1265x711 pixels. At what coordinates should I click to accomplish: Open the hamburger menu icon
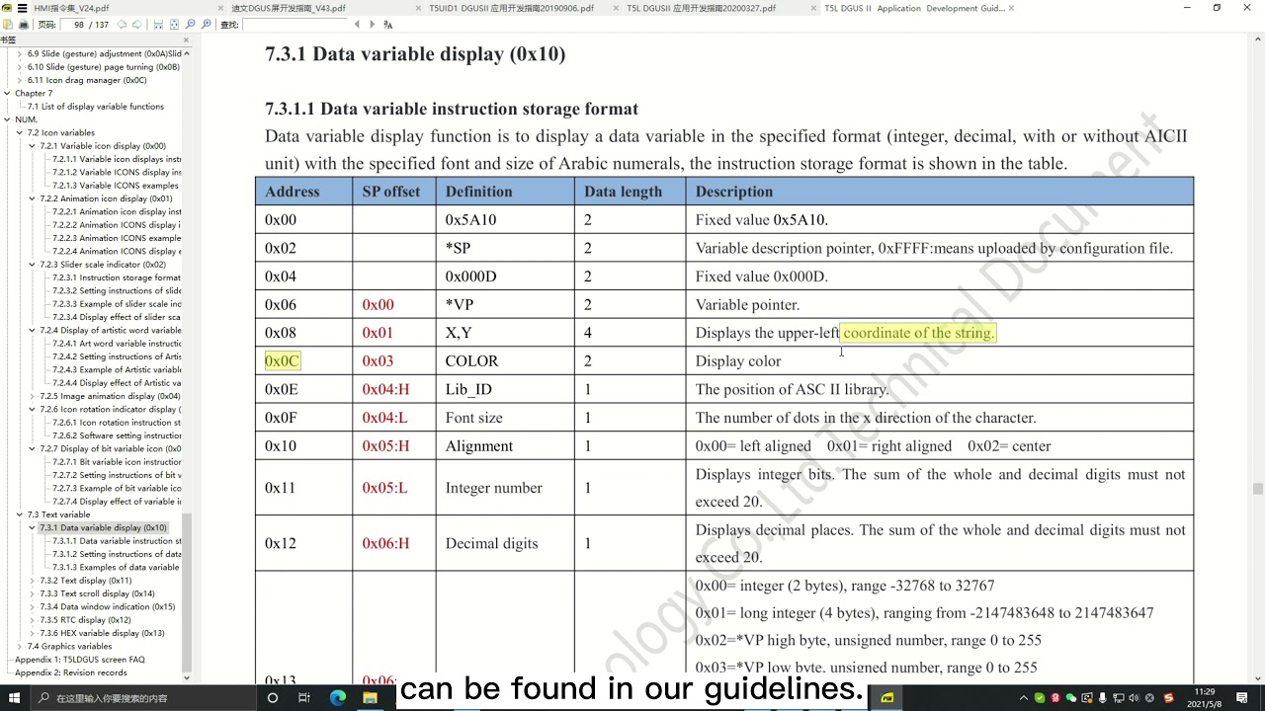[x=22, y=8]
